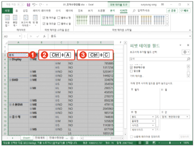The image size is (195, 147).
Task: Click the 공유 (Share) button
Action: (172, 11)
